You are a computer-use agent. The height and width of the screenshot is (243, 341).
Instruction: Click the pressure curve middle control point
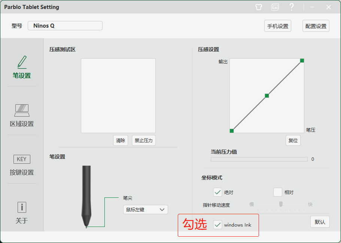click(x=267, y=96)
